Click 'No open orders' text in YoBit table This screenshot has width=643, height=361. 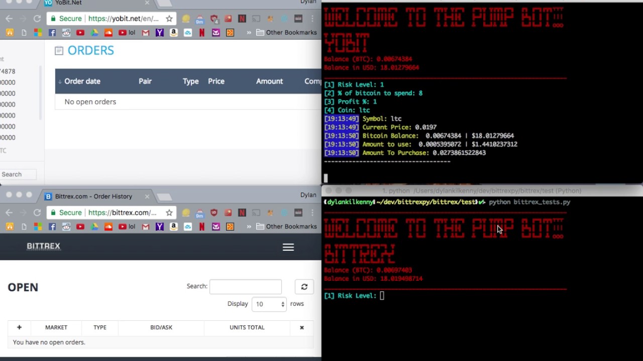click(x=90, y=102)
